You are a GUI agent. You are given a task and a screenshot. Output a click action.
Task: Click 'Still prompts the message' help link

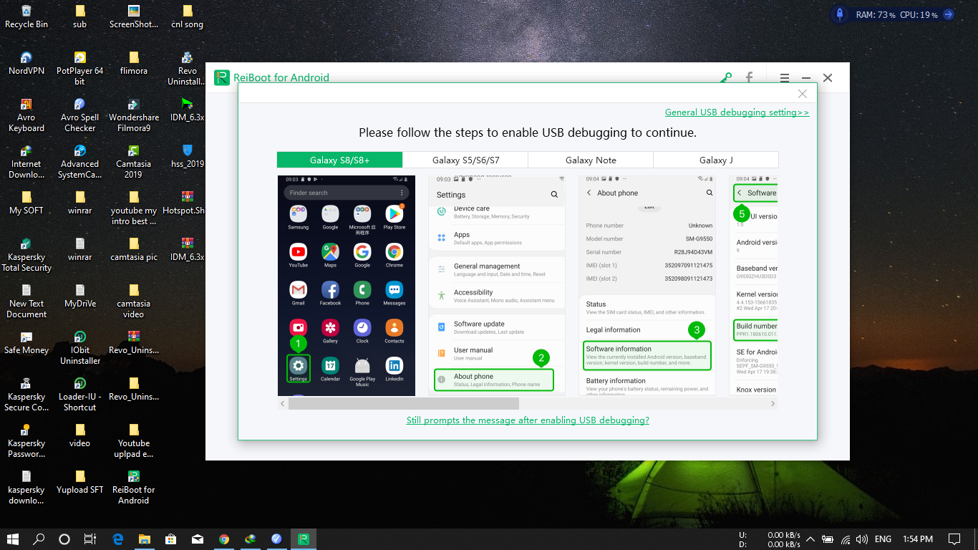[x=528, y=420]
